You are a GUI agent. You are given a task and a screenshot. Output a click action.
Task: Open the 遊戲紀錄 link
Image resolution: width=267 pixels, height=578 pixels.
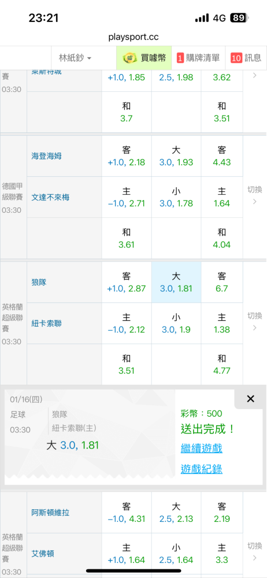coord(201,469)
